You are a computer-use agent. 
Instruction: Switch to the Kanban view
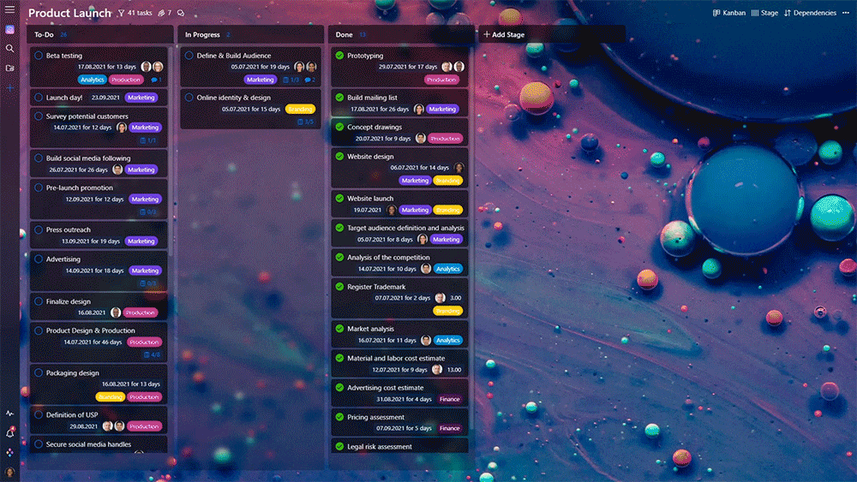[729, 14]
